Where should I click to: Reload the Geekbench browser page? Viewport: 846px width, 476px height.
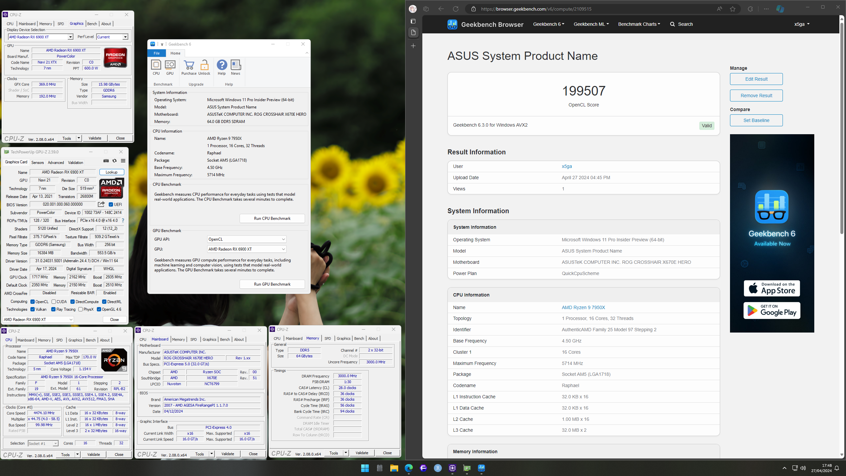[x=456, y=9]
